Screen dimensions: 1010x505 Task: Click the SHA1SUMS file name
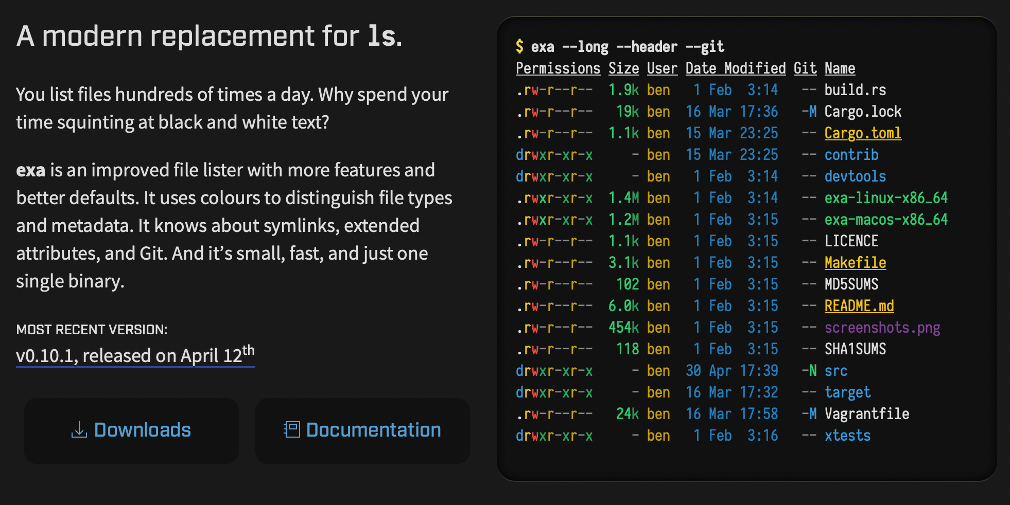click(855, 349)
